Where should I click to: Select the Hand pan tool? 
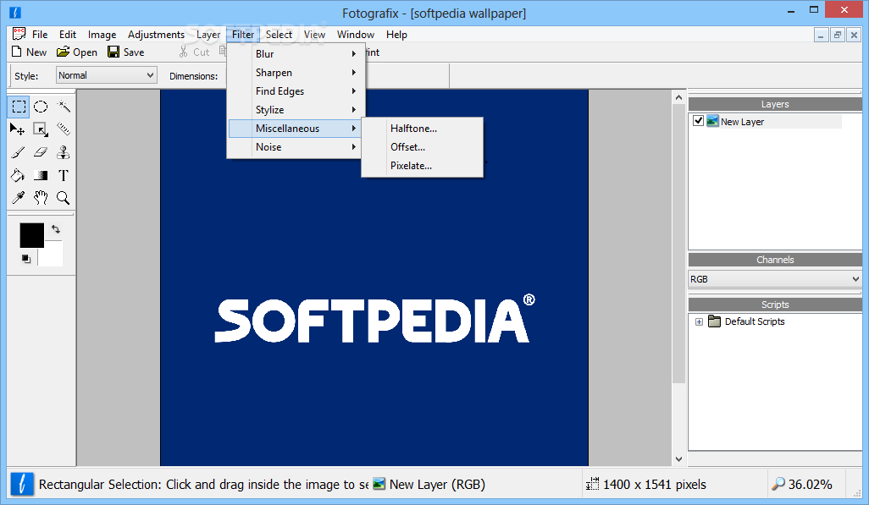41,198
